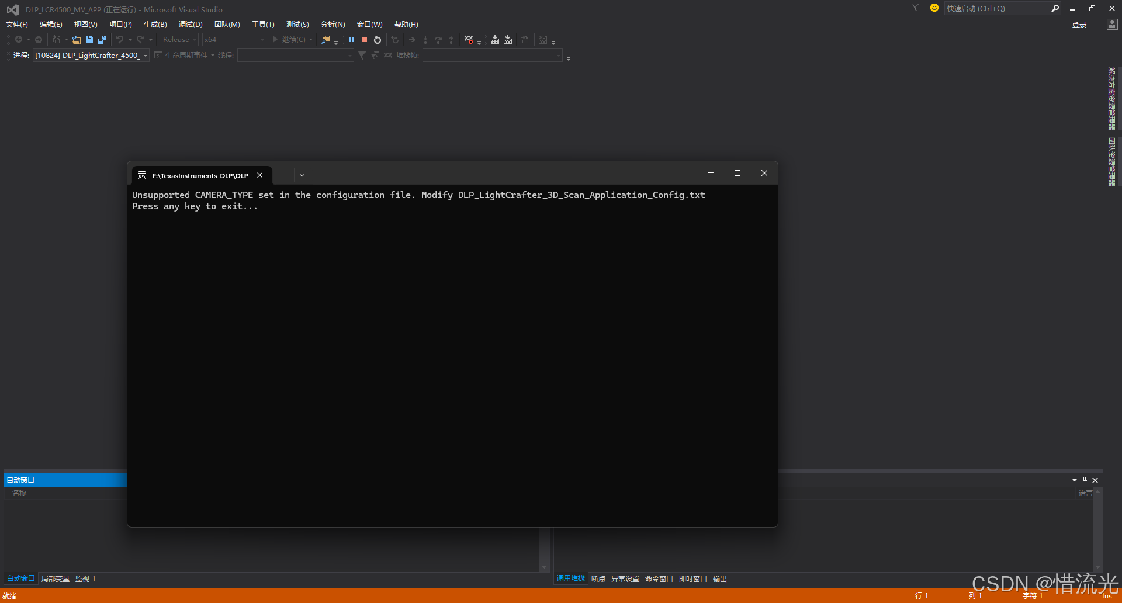This screenshot has height=603, width=1122.
Task: Open the Release configuration dropdown
Action: pyautogui.click(x=180, y=40)
